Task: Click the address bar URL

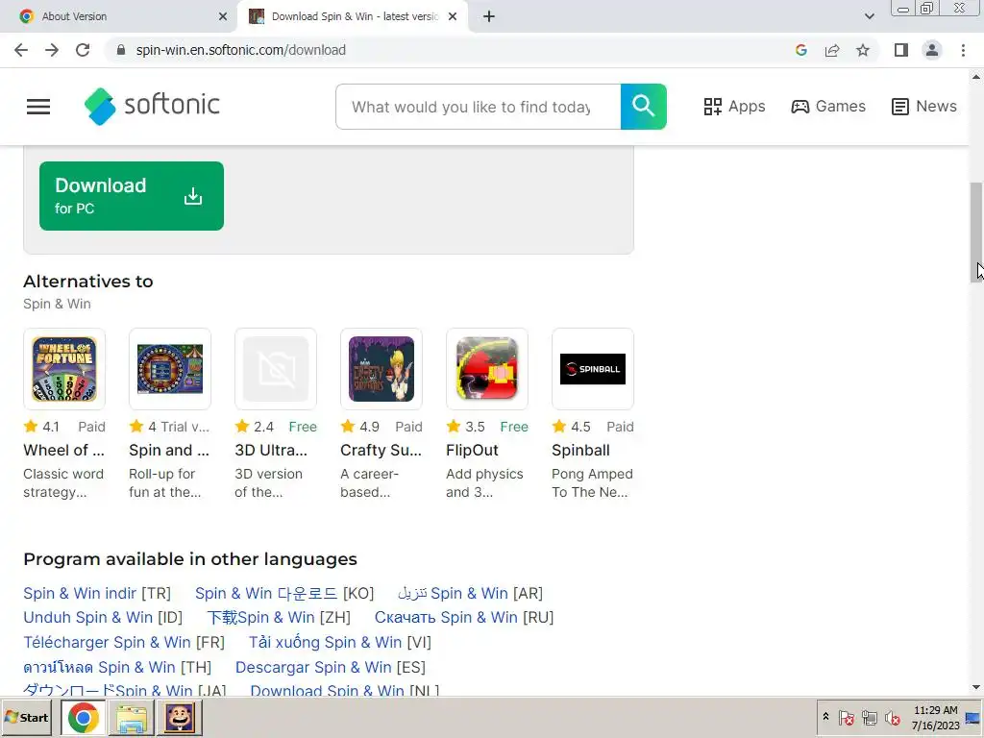Action: [x=241, y=50]
